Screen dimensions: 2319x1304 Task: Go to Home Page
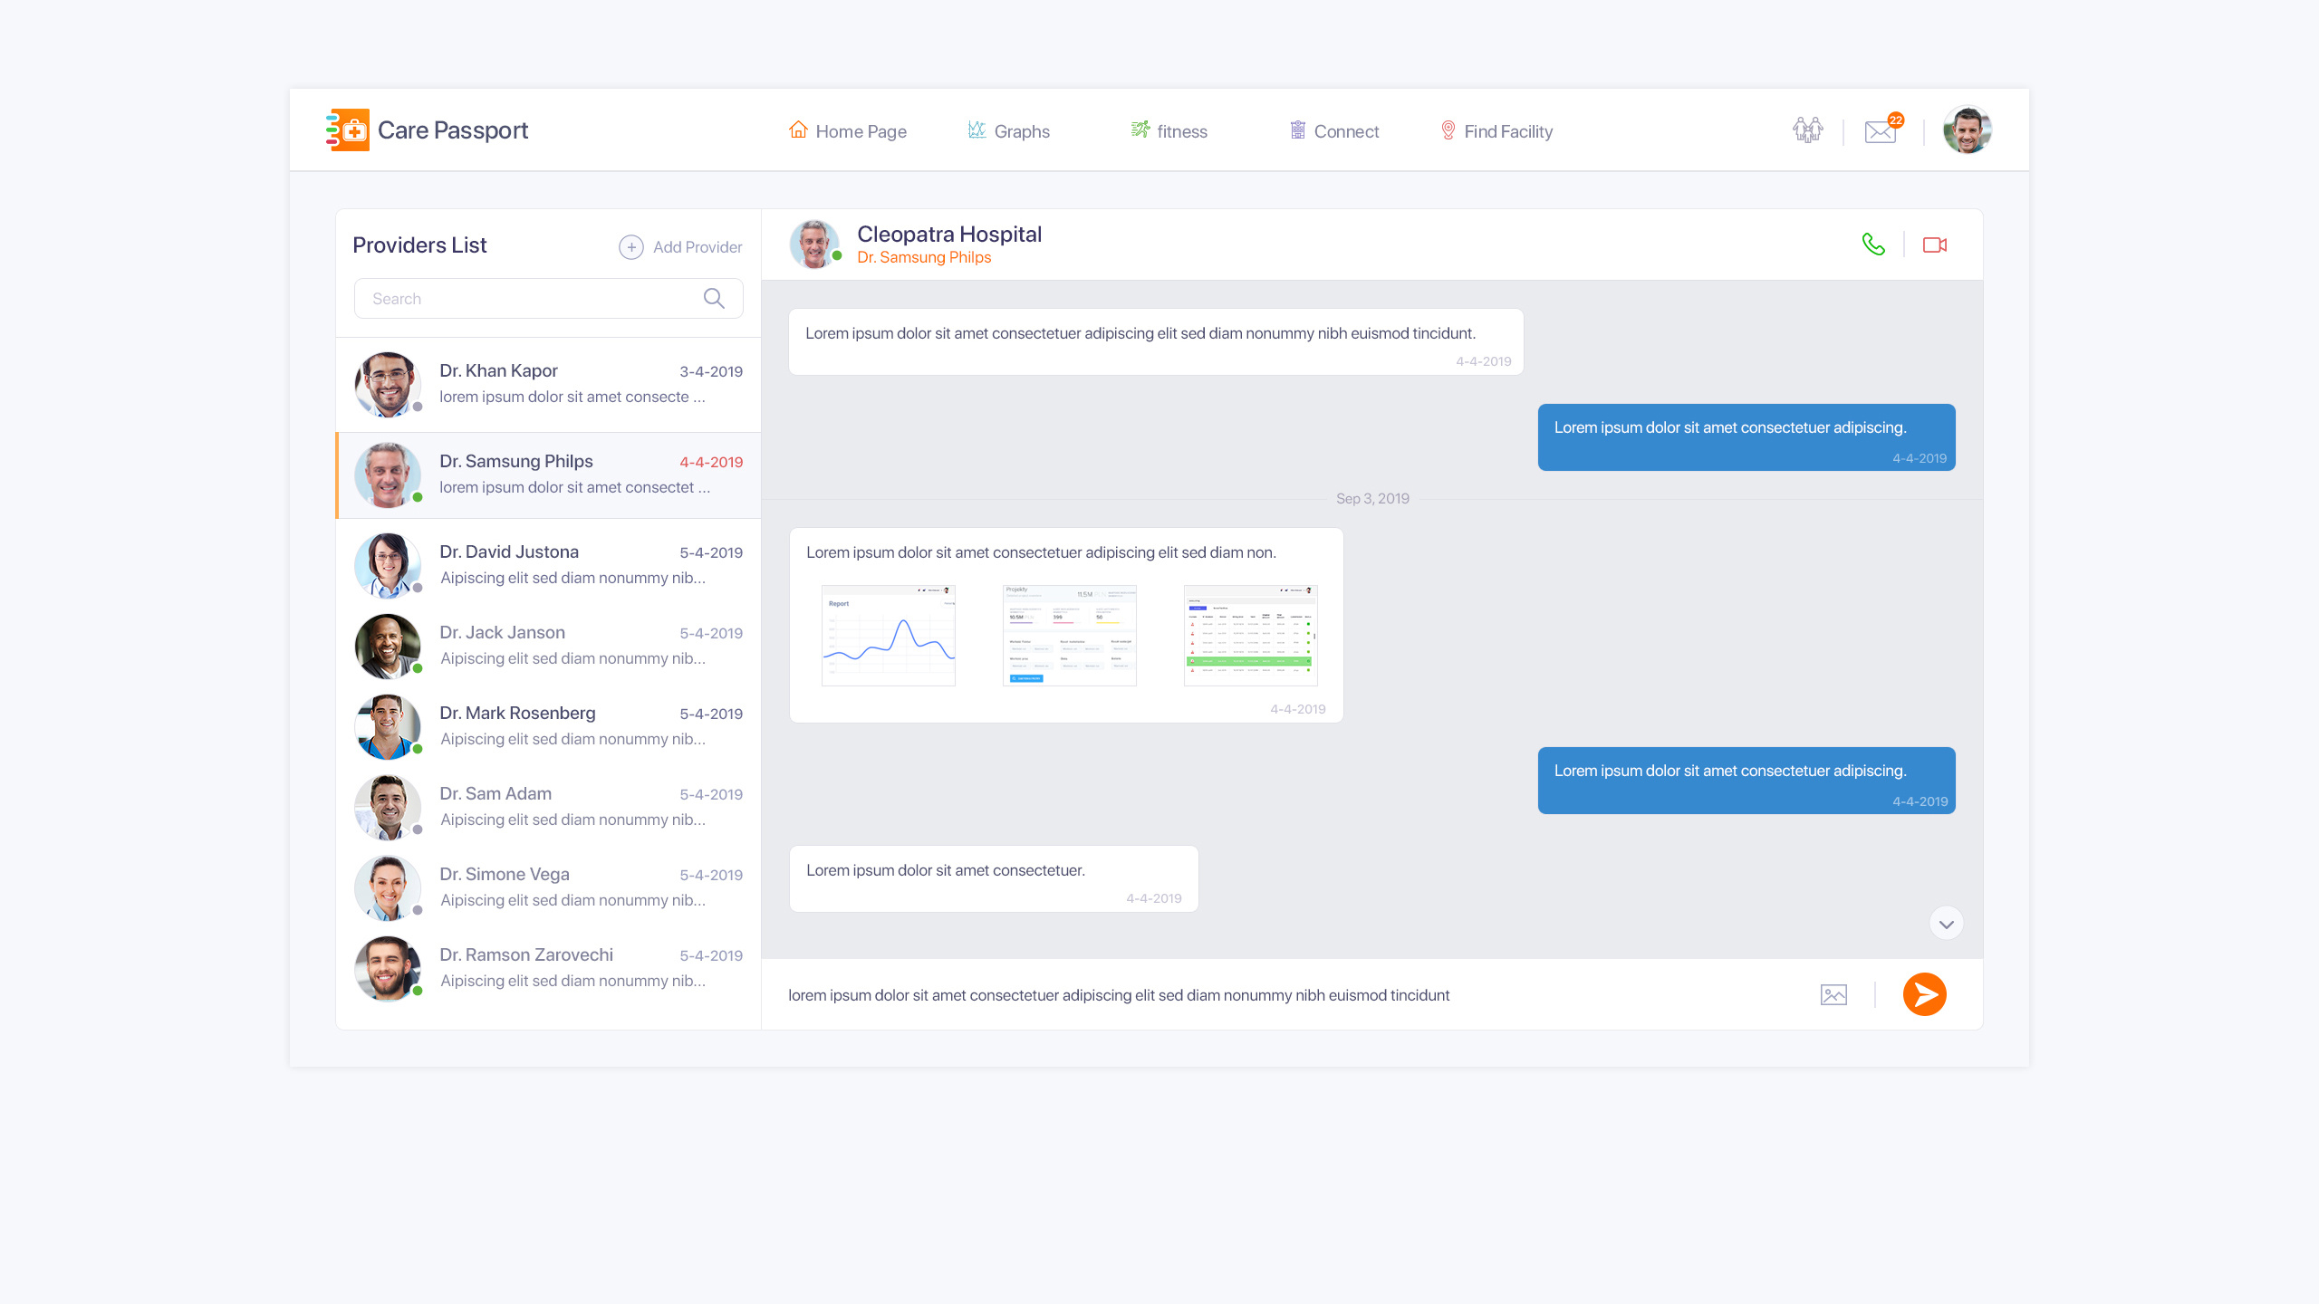coord(848,131)
